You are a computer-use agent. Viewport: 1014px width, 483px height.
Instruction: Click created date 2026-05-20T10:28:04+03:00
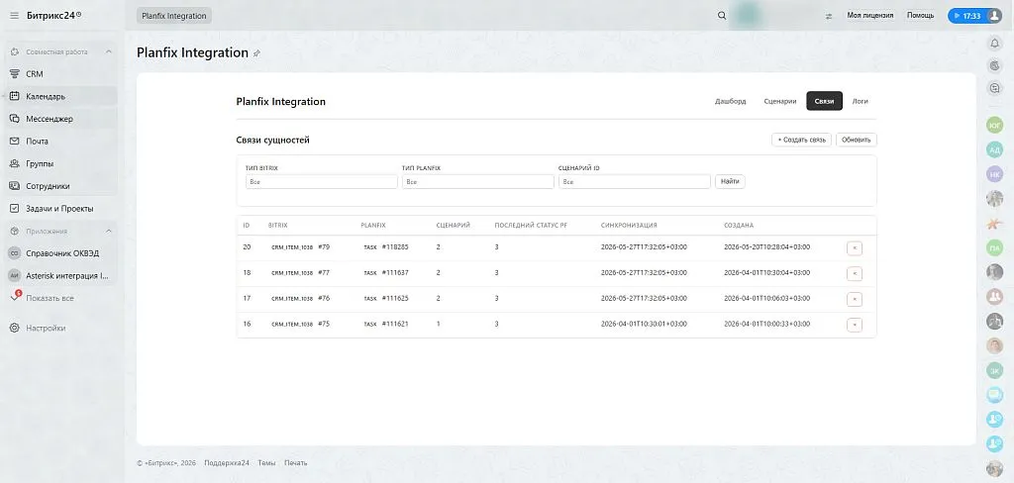(767, 247)
